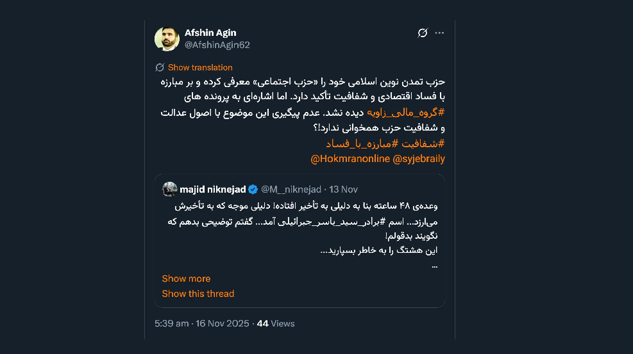Open the three-dot more options menu

(x=439, y=33)
